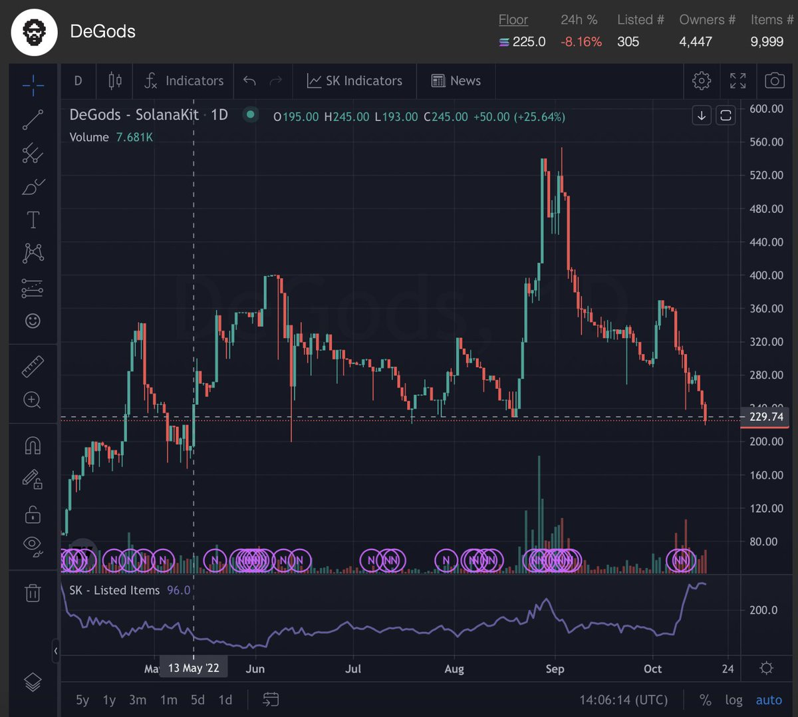Toggle auto scale mode
Image resolution: width=798 pixels, height=717 pixels.
(x=769, y=700)
